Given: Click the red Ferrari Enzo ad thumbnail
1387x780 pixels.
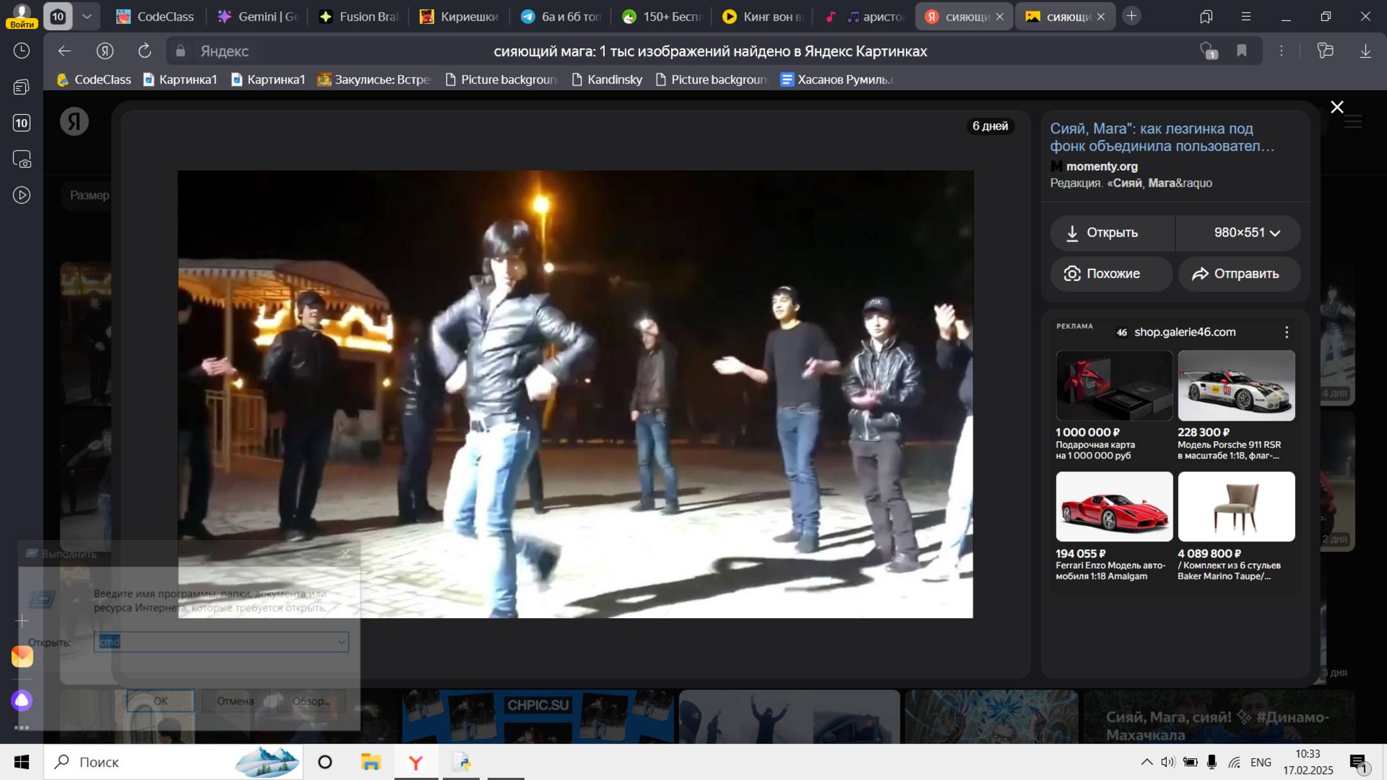Looking at the screenshot, I should pos(1114,507).
